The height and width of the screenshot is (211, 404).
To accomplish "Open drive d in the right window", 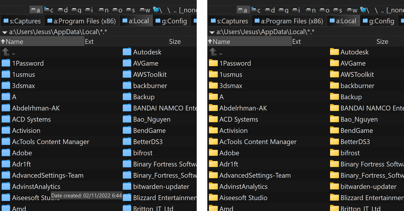I will [x=270, y=10].
